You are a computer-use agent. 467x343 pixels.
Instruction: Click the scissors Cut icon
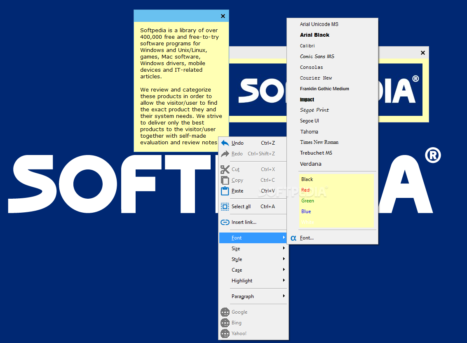click(x=225, y=169)
